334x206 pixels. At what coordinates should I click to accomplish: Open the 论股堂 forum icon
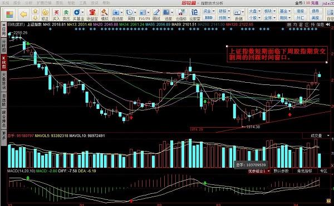tap(195, 14)
